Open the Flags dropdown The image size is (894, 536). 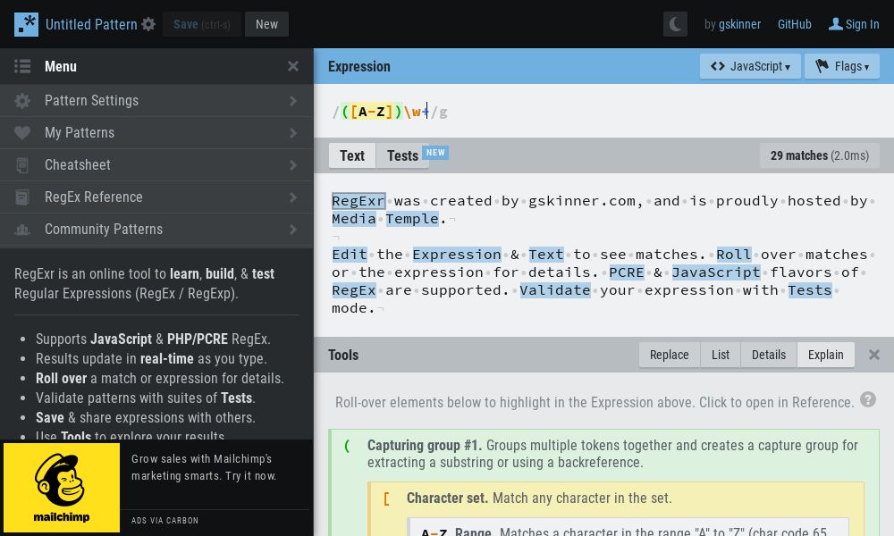841,66
